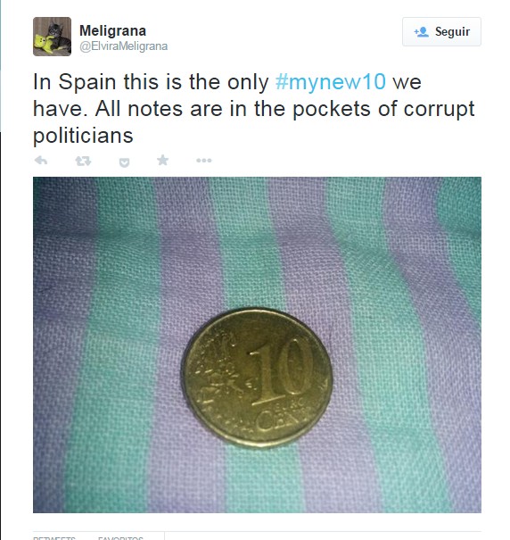The width and height of the screenshot is (510, 540).
Task: Open the Meligrana display name link
Action: (112, 30)
